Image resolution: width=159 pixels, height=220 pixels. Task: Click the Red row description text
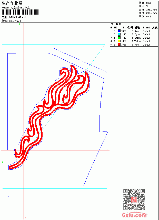click(136, 45)
